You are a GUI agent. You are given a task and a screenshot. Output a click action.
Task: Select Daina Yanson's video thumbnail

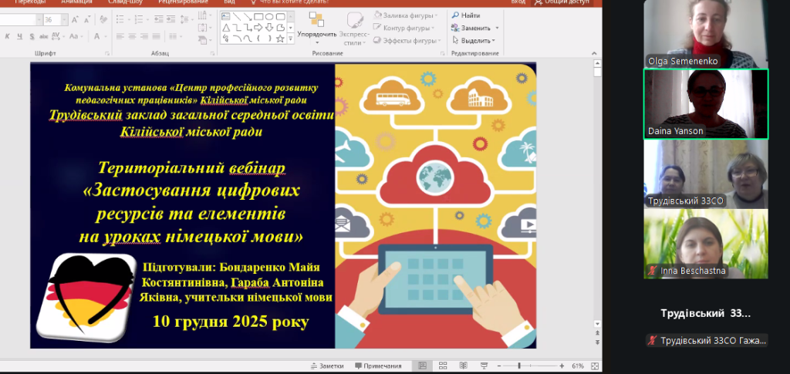706,103
